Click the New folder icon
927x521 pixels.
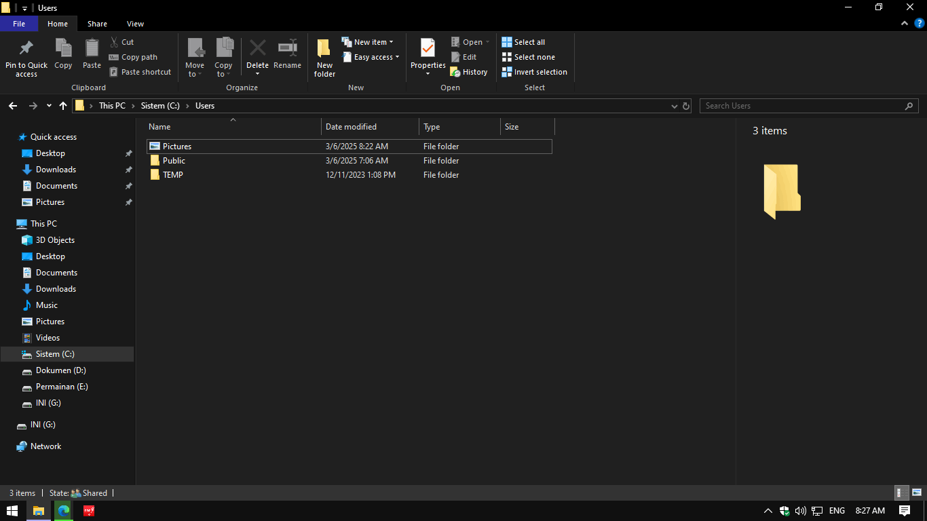coord(324,56)
